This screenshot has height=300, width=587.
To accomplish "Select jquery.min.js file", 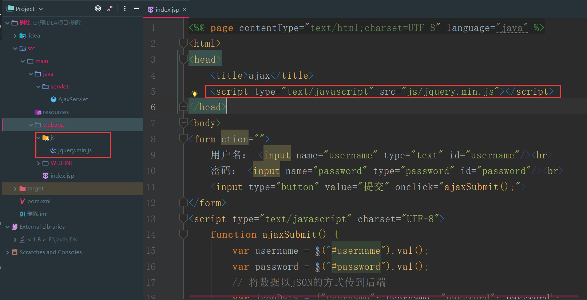I will [x=75, y=150].
